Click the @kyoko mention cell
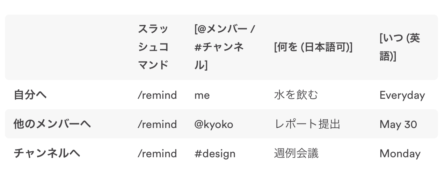 214,124
